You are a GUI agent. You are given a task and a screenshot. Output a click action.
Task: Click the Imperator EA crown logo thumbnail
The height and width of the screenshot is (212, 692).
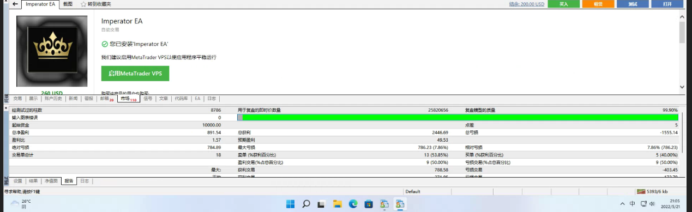click(x=52, y=51)
